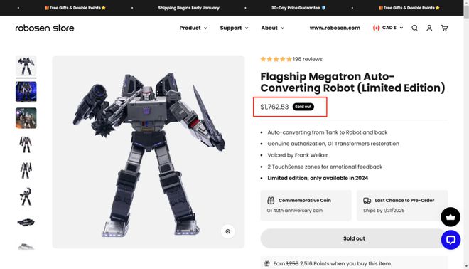Expand the Support menu
The image size is (469, 269).
point(234,28)
